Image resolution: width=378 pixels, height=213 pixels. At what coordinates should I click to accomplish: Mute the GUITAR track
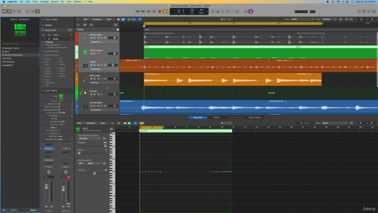click(x=92, y=95)
